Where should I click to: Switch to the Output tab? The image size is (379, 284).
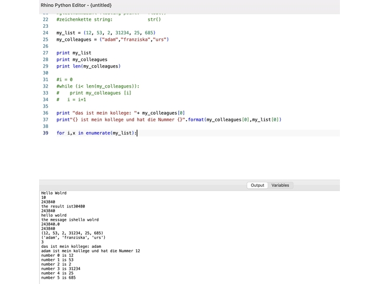click(257, 185)
